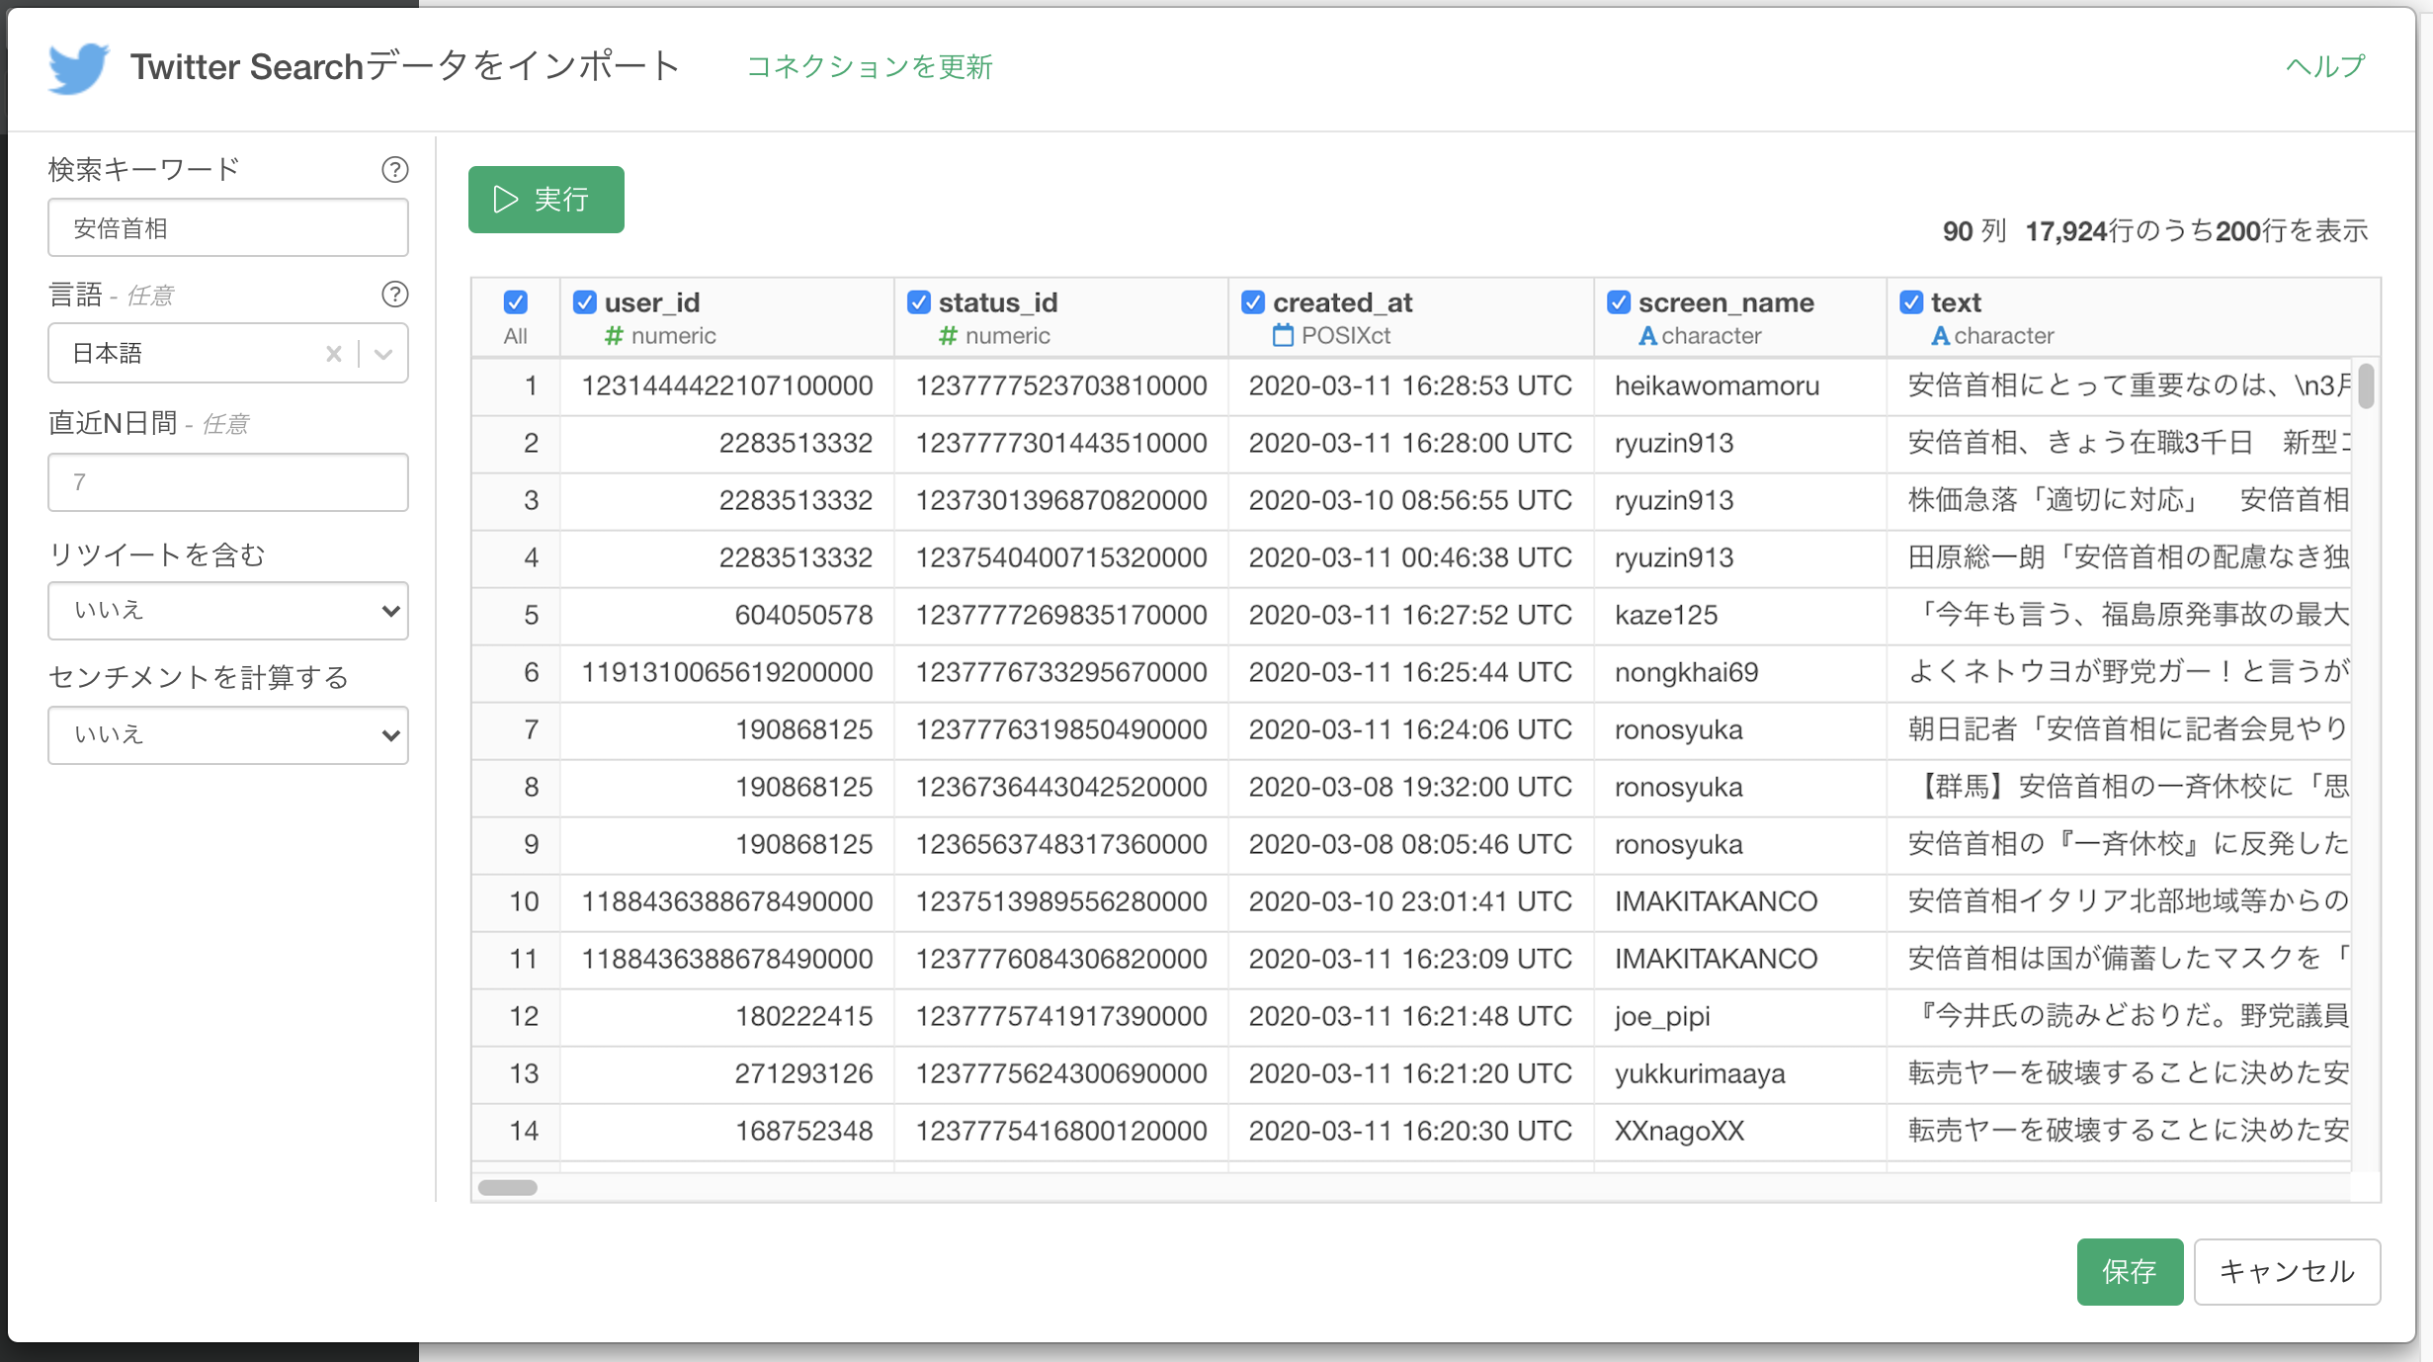Image resolution: width=2433 pixels, height=1362 pixels.
Task: Uncheck the created_at column checkbox
Action: click(1253, 302)
